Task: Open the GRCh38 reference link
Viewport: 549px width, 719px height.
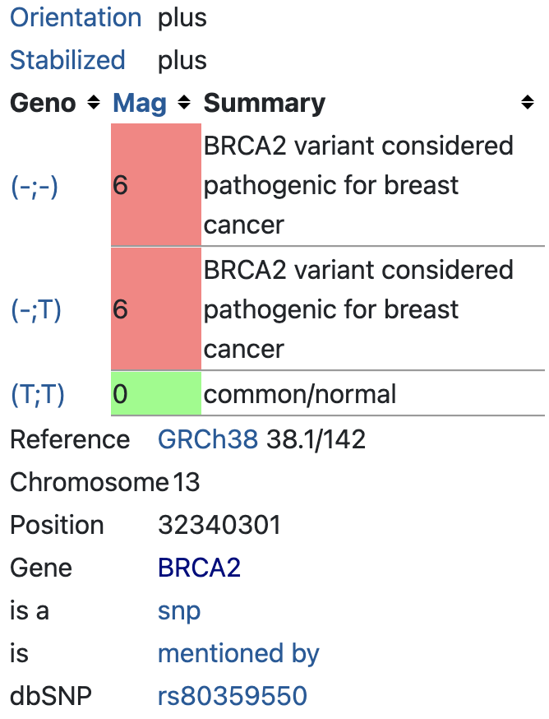Action: pos(208,439)
